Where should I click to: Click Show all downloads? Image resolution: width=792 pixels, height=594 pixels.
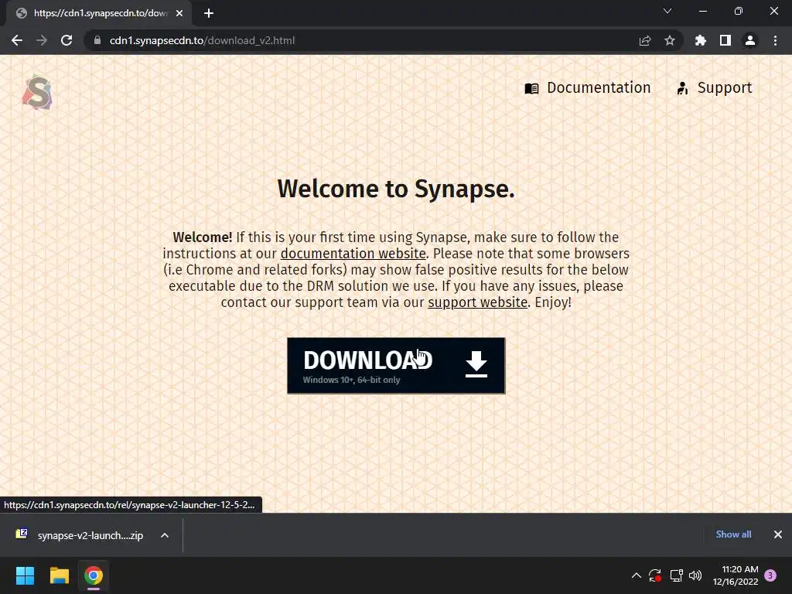click(733, 534)
